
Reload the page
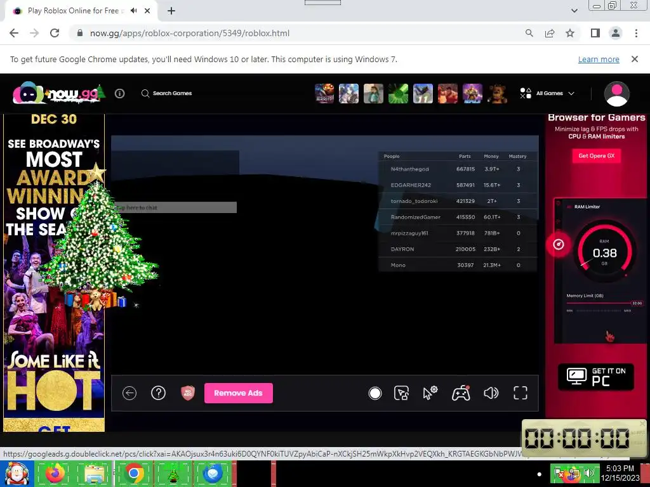(x=55, y=33)
